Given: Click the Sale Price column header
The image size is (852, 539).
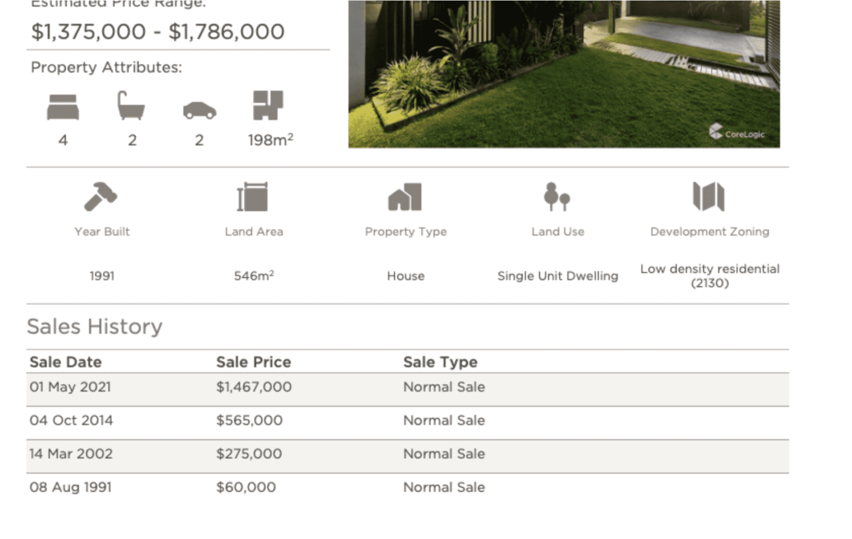Looking at the screenshot, I should coord(253,362).
